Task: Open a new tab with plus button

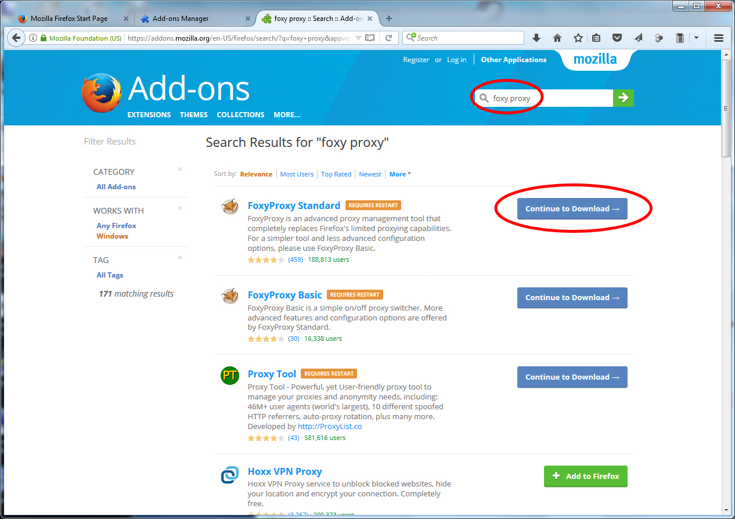Action: 389,19
